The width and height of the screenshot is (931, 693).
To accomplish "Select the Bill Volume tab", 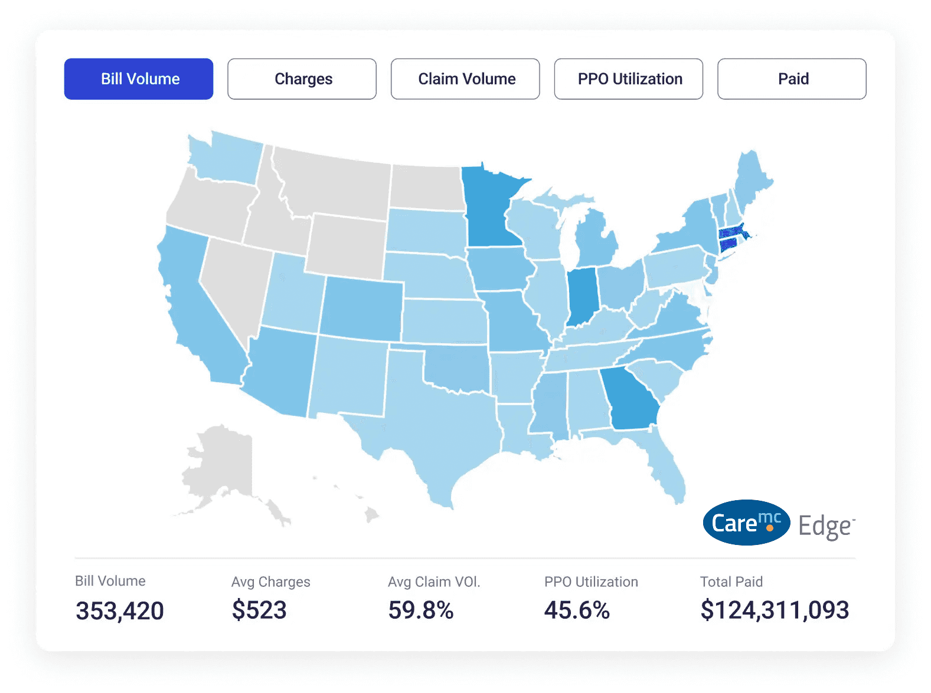I will point(139,79).
